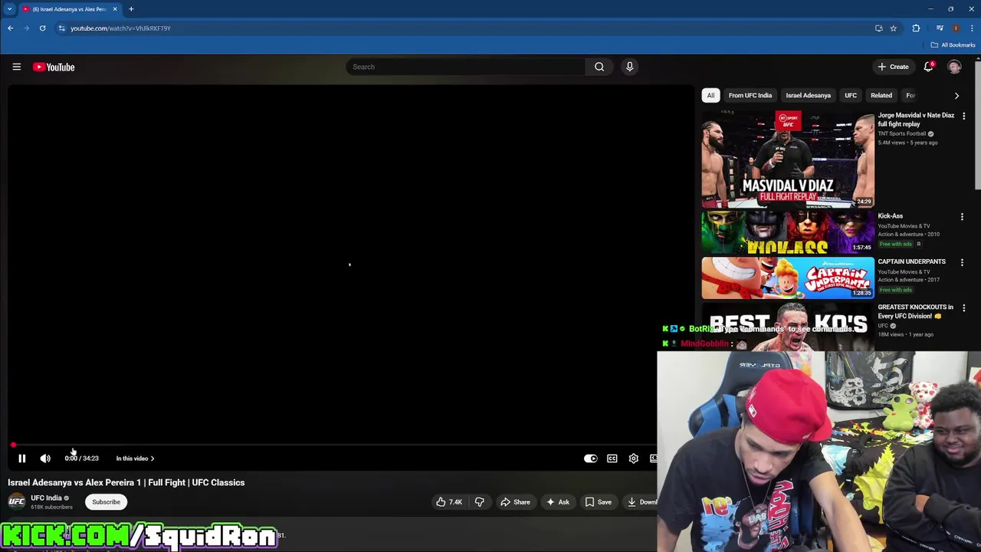
Task: Click the browser back arrow
Action: tap(10, 28)
